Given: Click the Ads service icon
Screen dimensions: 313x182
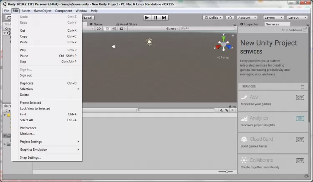Looking at the screenshot, I should pos(244,97).
